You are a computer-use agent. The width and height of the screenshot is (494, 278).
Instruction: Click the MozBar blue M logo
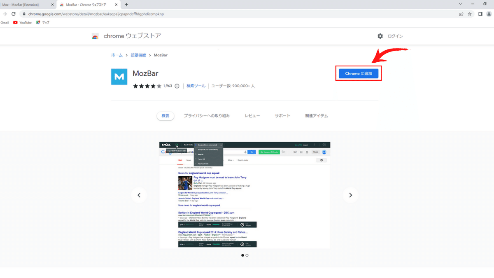(x=119, y=77)
